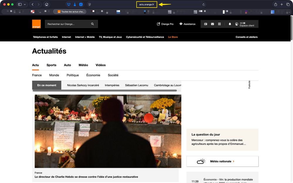Viewport: 293px width, 183px height.
Task: Select the Économie category
Action: pyautogui.click(x=93, y=75)
